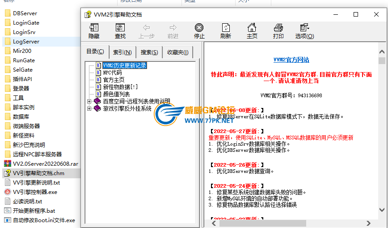Click the Refresh (刷新) toolbar icon
Viewport: 388px width, 228px height.
pos(226,31)
